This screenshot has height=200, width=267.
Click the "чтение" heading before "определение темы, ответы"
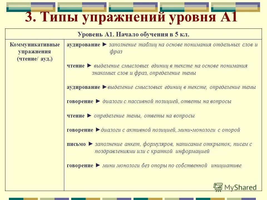pos(76,116)
